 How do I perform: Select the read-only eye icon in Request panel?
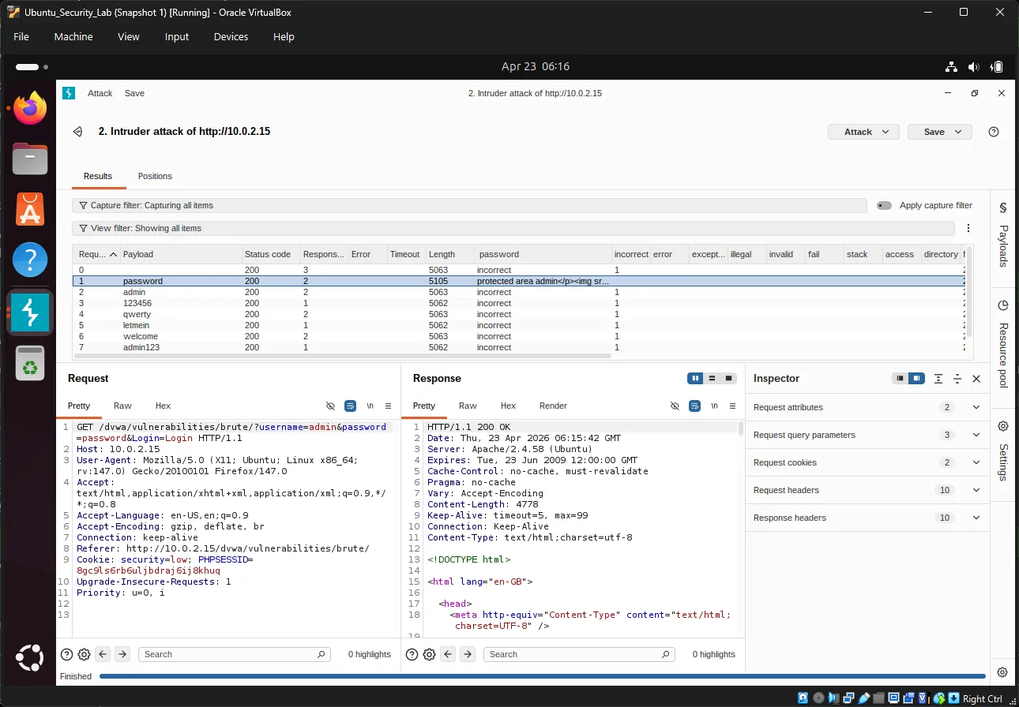pyautogui.click(x=330, y=406)
